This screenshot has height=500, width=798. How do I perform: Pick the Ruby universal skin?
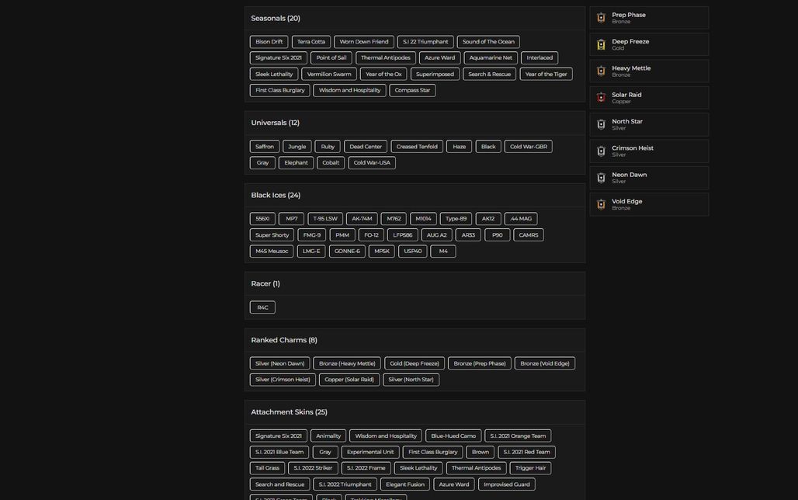(x=328, y=147)
